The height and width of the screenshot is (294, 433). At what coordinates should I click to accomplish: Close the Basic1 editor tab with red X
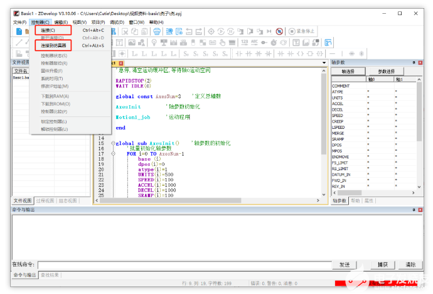[x=120, y=63]
